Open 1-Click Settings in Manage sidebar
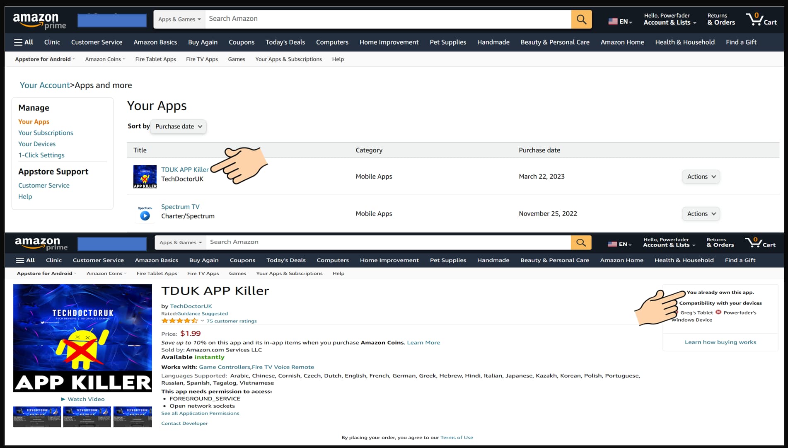This screenshot has width=788, height=448. click(41, 155)
